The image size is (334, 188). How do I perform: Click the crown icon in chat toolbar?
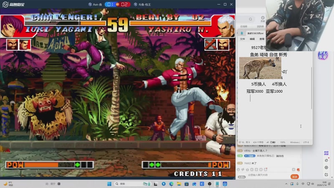click(247, 170)
